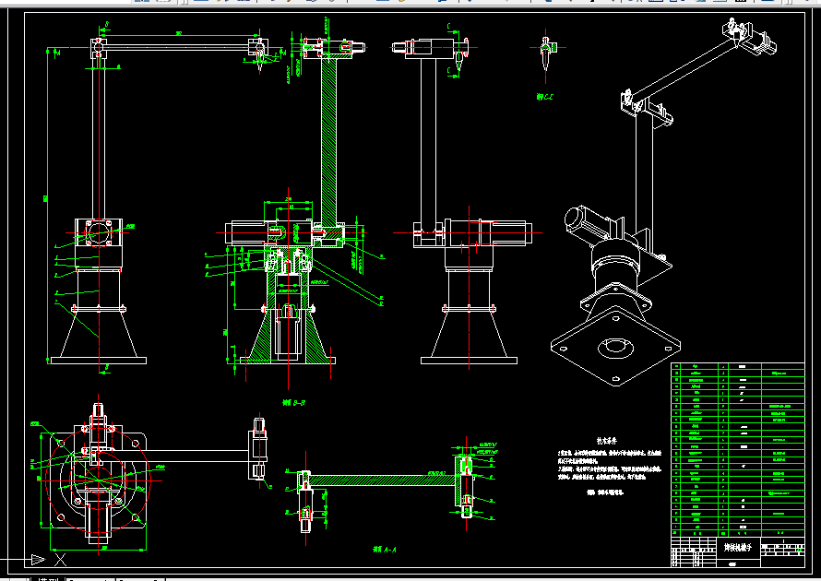The height and width of the screenshot is (581, 821).
Task: Switch to the 模型 model tab
Action: tap(49, 579)
